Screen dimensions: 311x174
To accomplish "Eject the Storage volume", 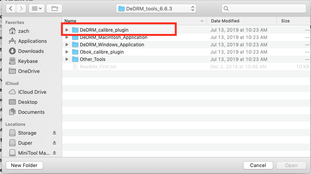I will coord(54,133).
